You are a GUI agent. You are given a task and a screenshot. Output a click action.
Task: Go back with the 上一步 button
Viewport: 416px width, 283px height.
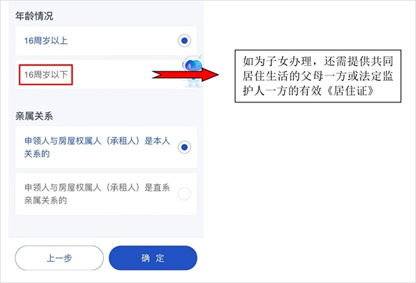pos(59,258)
